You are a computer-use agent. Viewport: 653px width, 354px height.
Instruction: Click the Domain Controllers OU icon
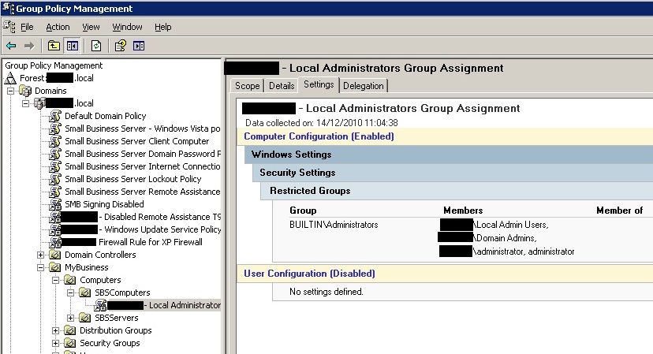coord(55,255)
